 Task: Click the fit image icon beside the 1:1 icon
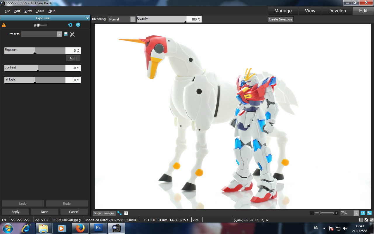[x=369, y=213]
